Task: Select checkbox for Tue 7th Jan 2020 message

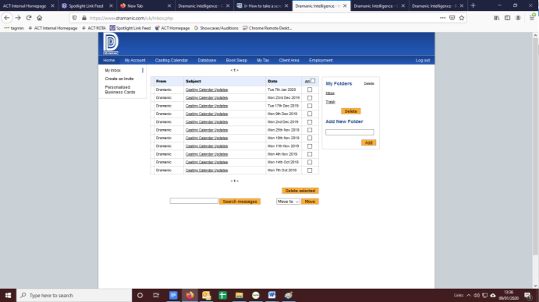Action: click(310, 90)
